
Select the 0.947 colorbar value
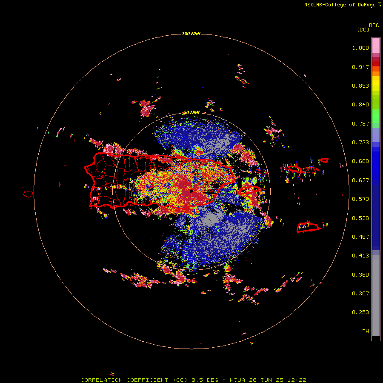(x=360, y=67)
